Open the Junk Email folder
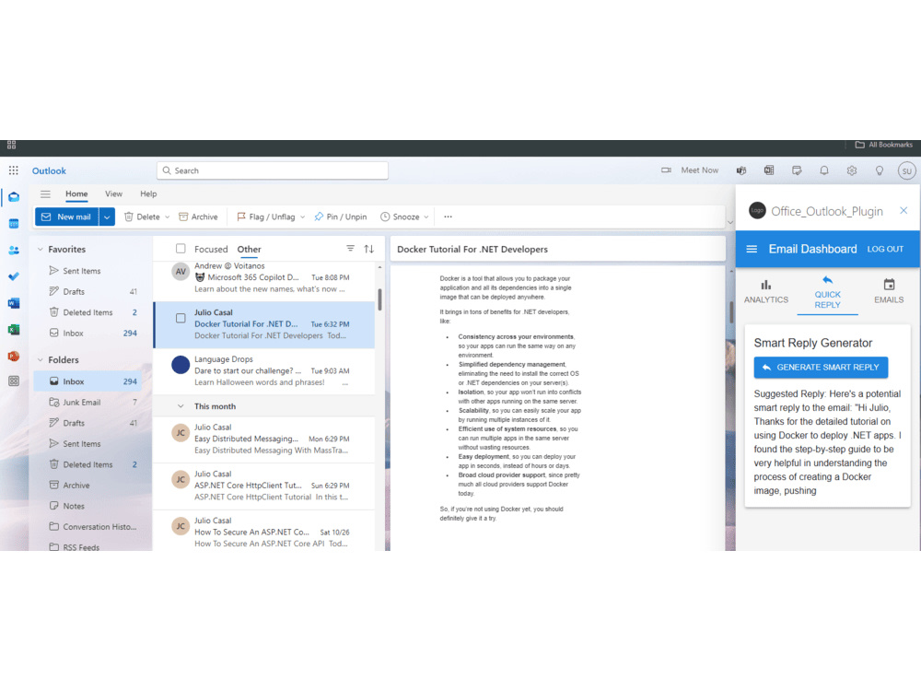The width and height of the screenshot is (921, 691). pyautogui.click(x=87, y=403)
